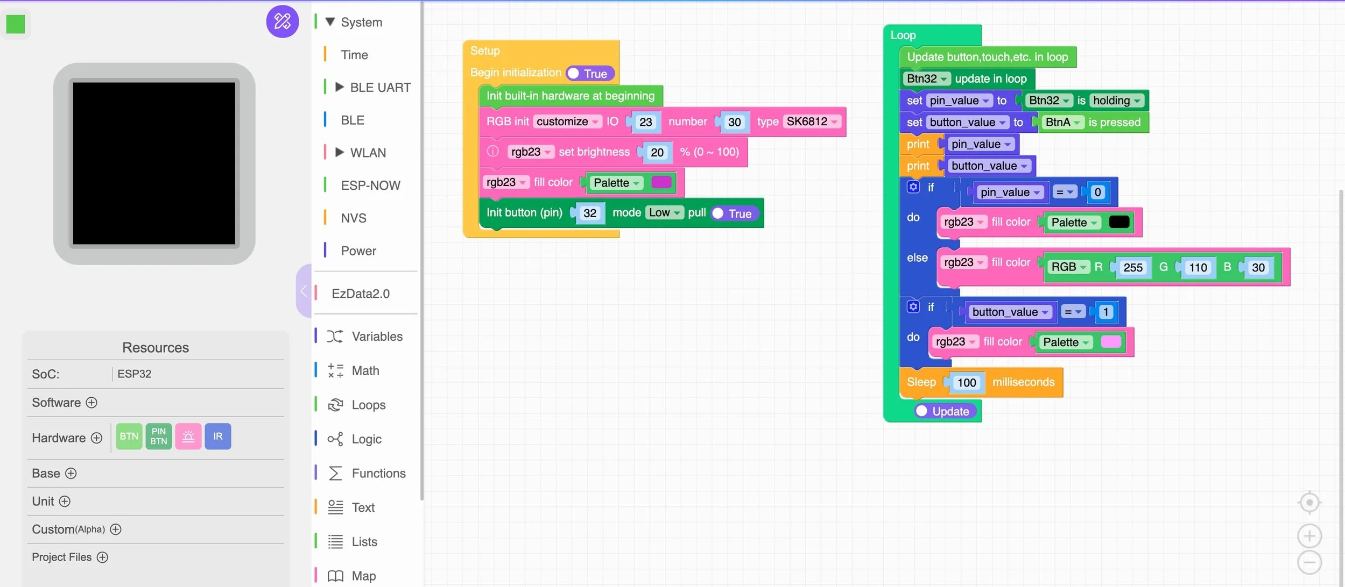Screen dimensions: 1345x587
Task: Click the green run indicator button
Action: pyautogui.click(x=15, y=24)
